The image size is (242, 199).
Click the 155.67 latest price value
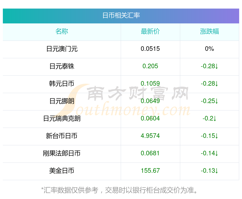(x=150, y=171)
